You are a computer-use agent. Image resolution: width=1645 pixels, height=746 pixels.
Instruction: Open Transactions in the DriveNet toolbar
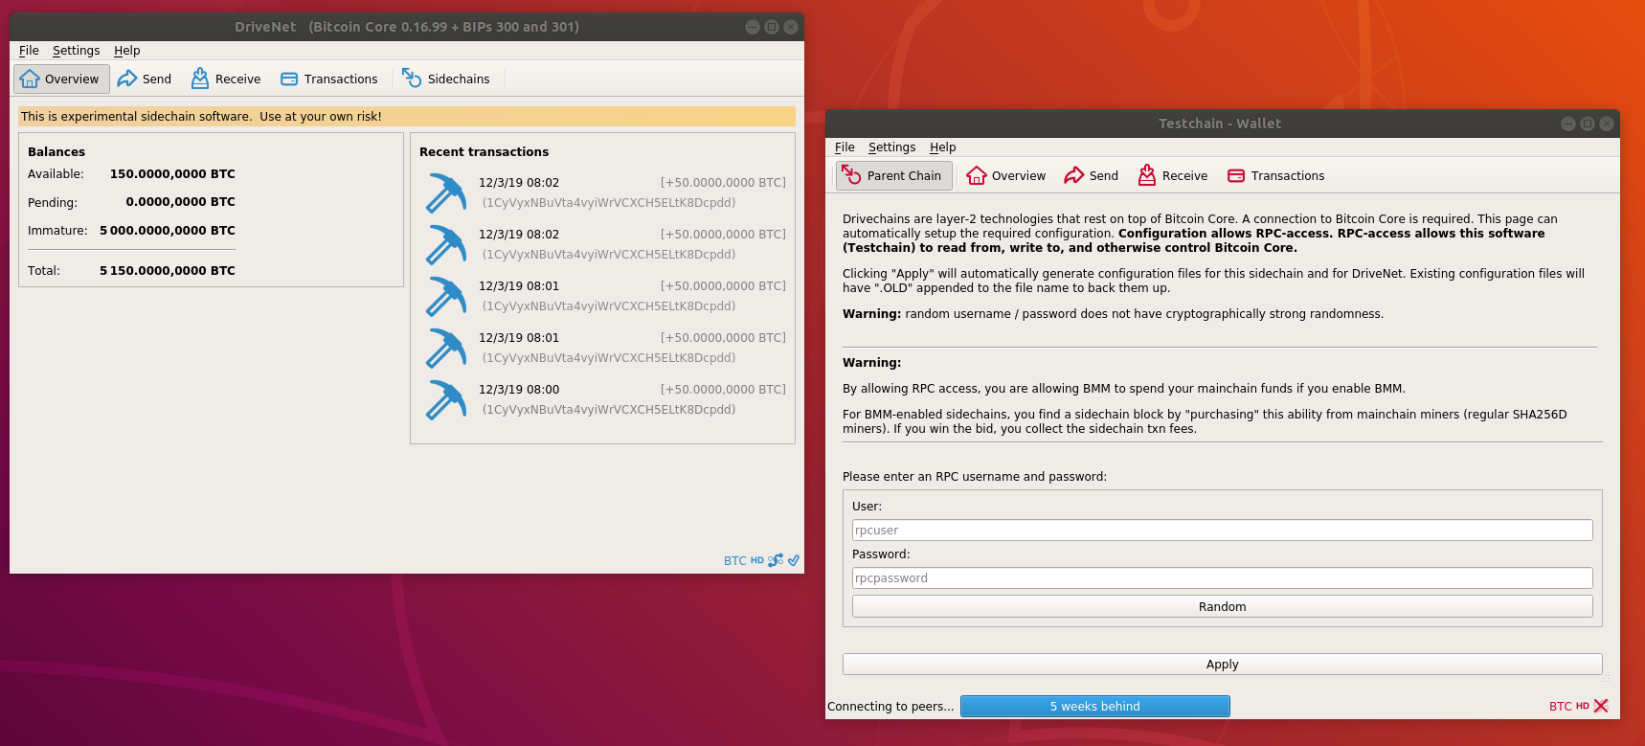point(328,79)
